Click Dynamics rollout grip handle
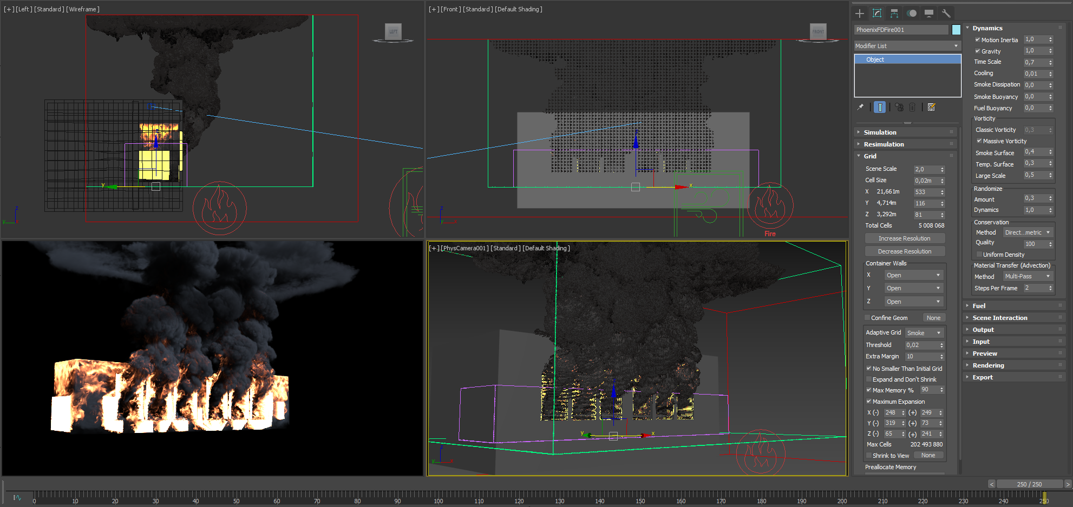 [1061, 28]
